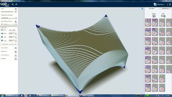Select sheet thumbnail with part 44
172x97 pixels.
(x=148, y=32)
